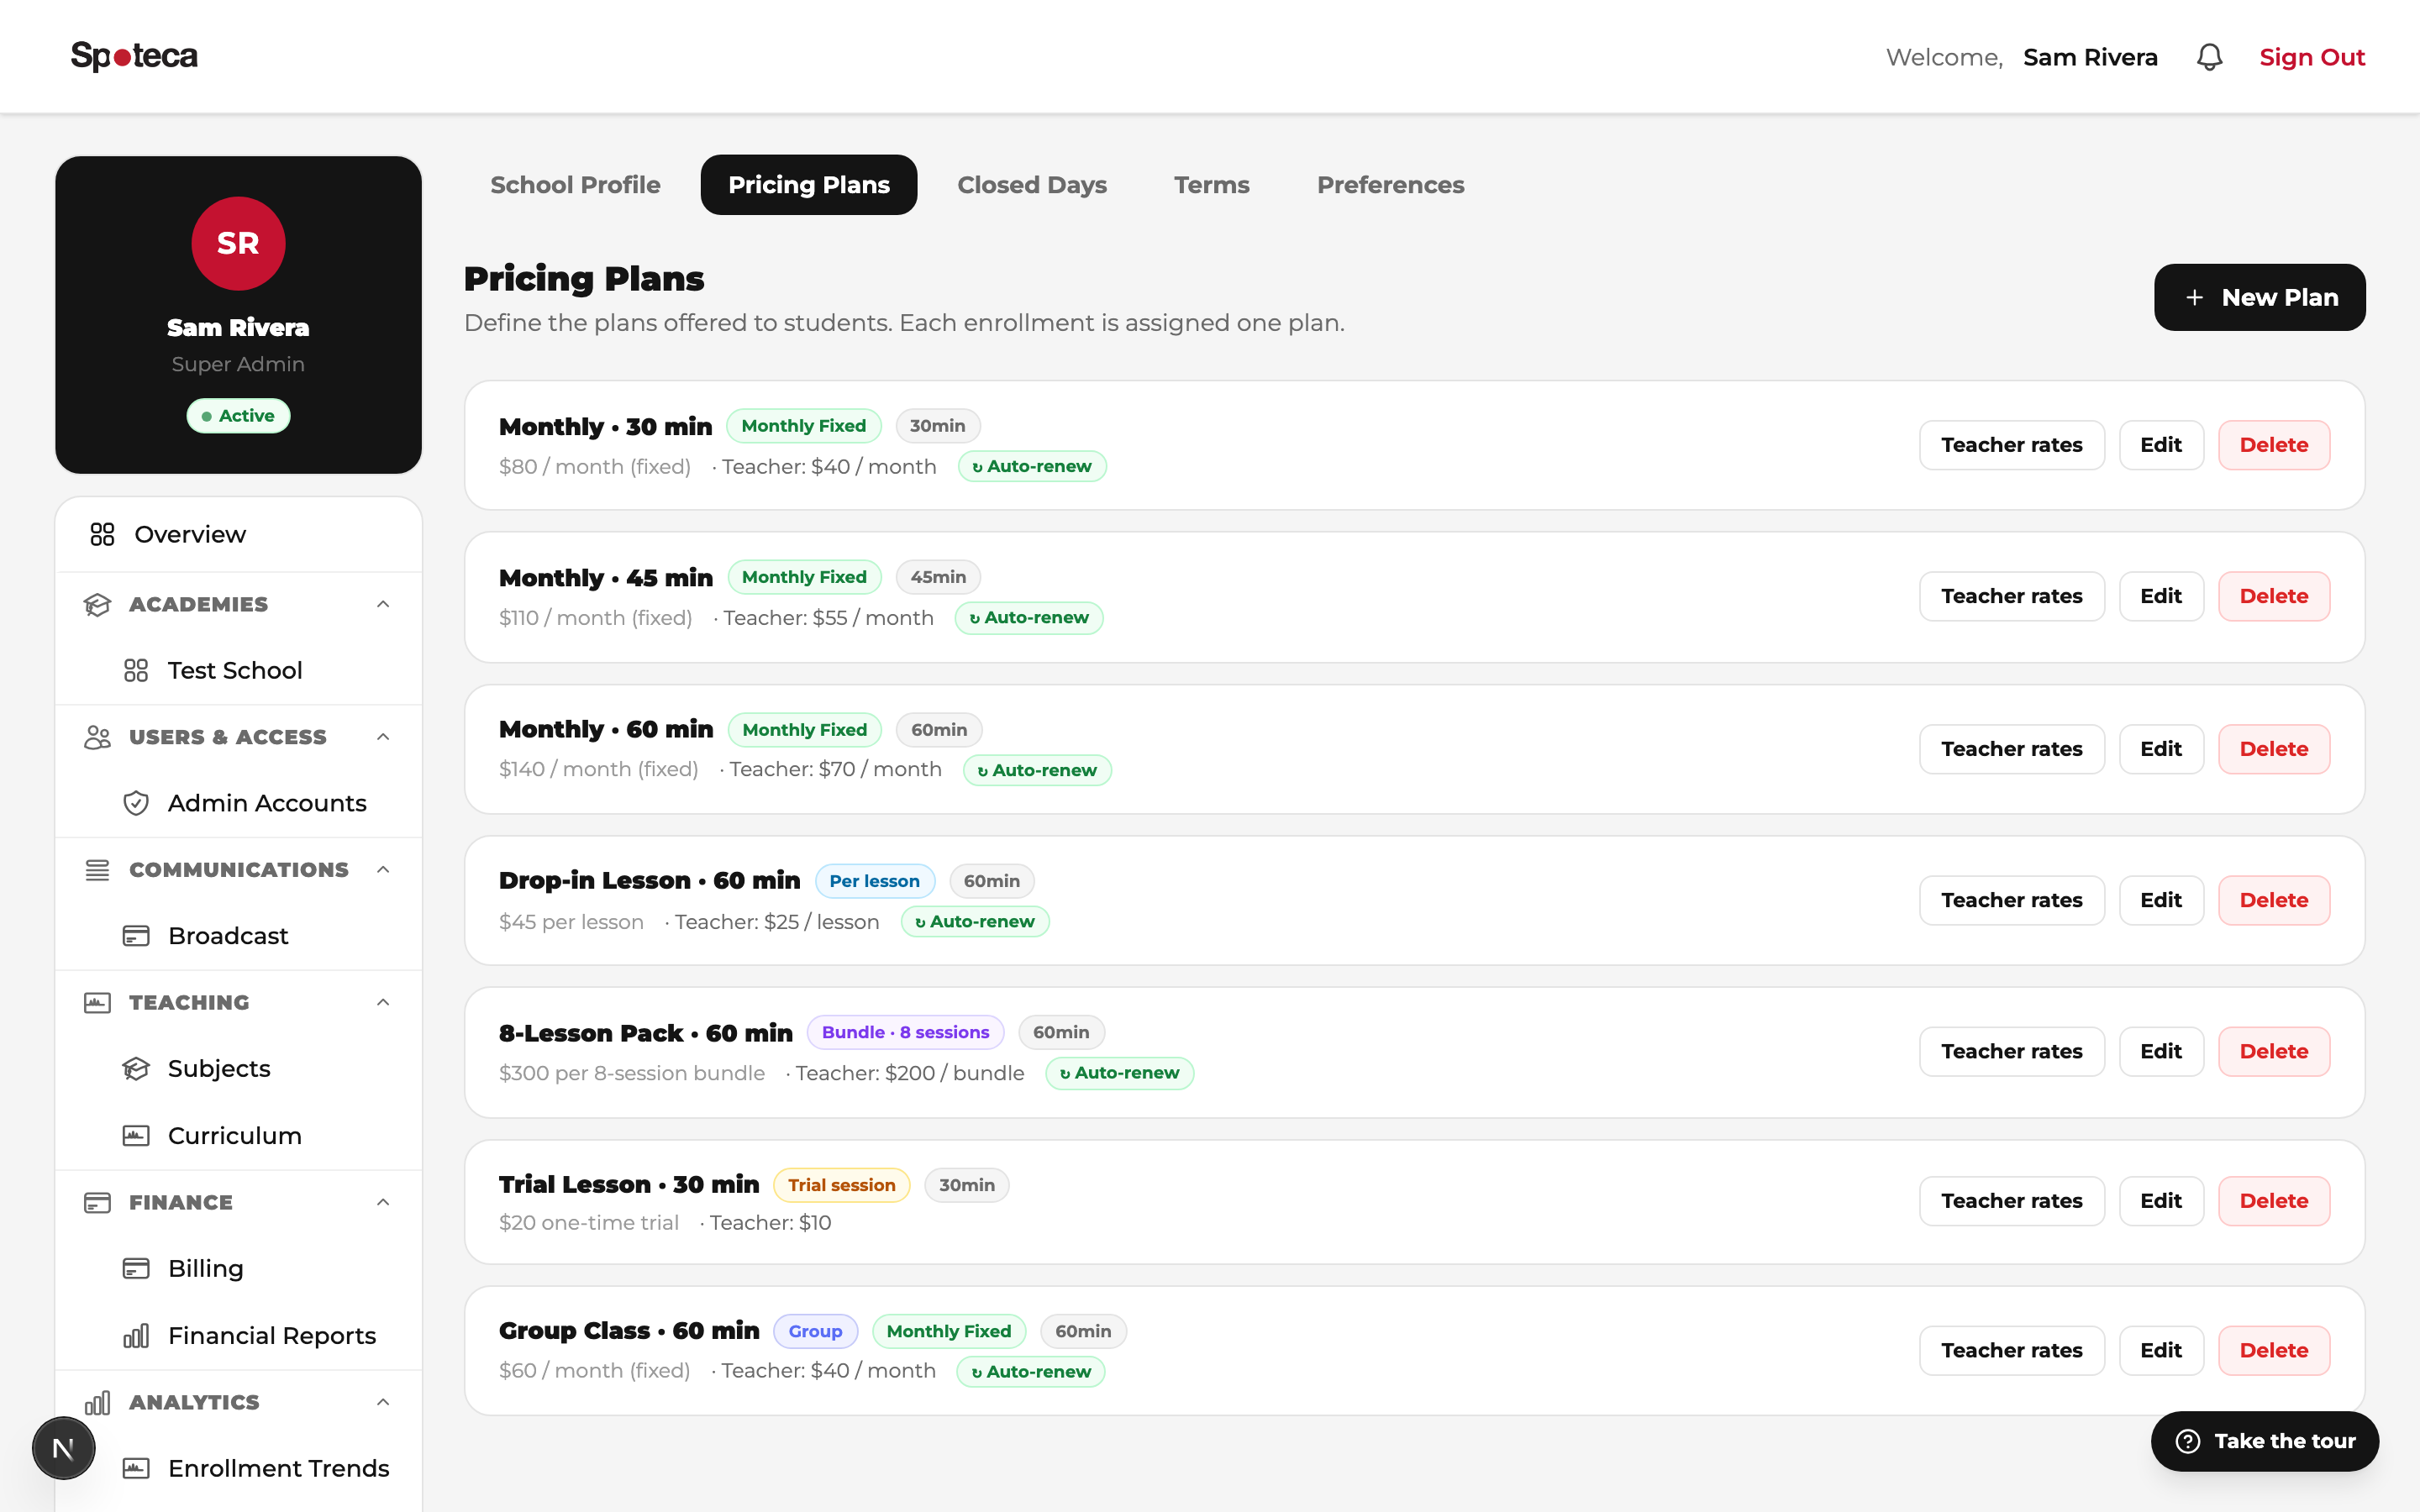Click the Finance card icon
The image size is (2420, 1512).
pos(97,1202)
